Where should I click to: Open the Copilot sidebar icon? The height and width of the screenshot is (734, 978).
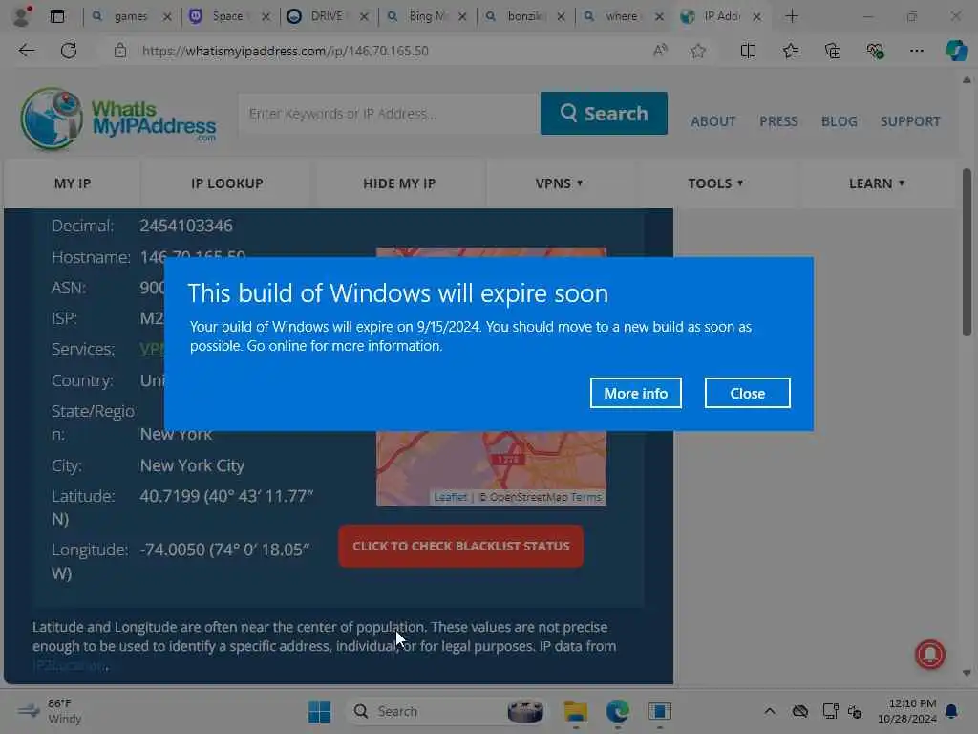point(955,51)
